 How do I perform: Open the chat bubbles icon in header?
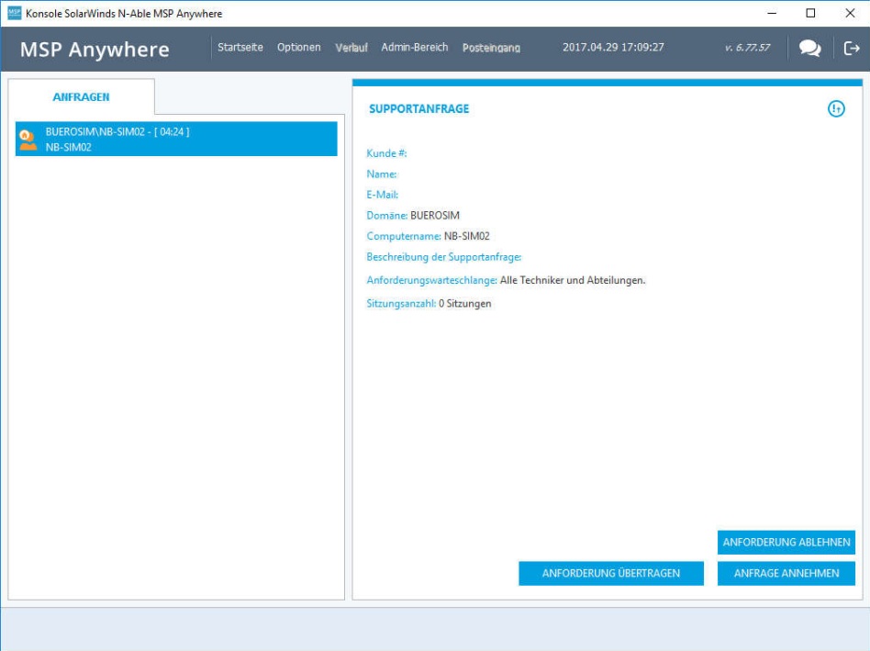pos(809,49)
